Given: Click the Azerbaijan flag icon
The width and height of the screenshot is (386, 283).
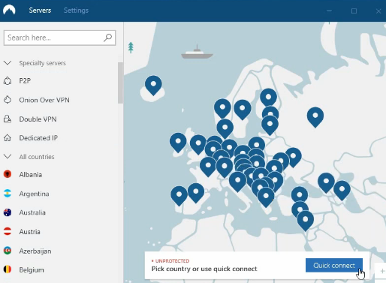Looking at the screenshot, I should [x=8, y=251].
